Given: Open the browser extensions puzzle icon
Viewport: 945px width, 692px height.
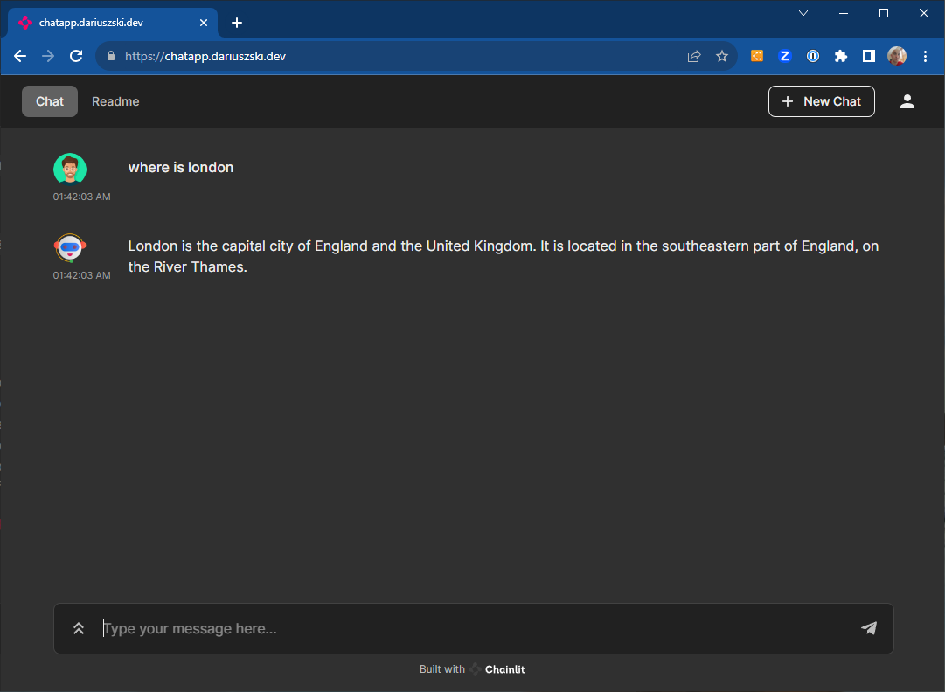Looking at the screenshot, I should click(841, 56).
